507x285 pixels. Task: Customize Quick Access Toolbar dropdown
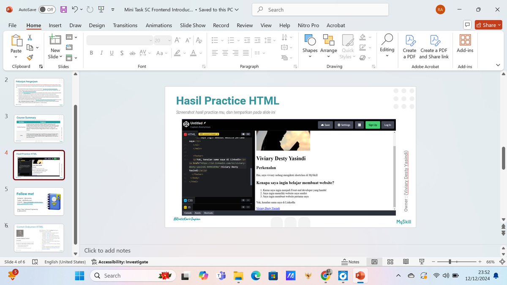112,9
